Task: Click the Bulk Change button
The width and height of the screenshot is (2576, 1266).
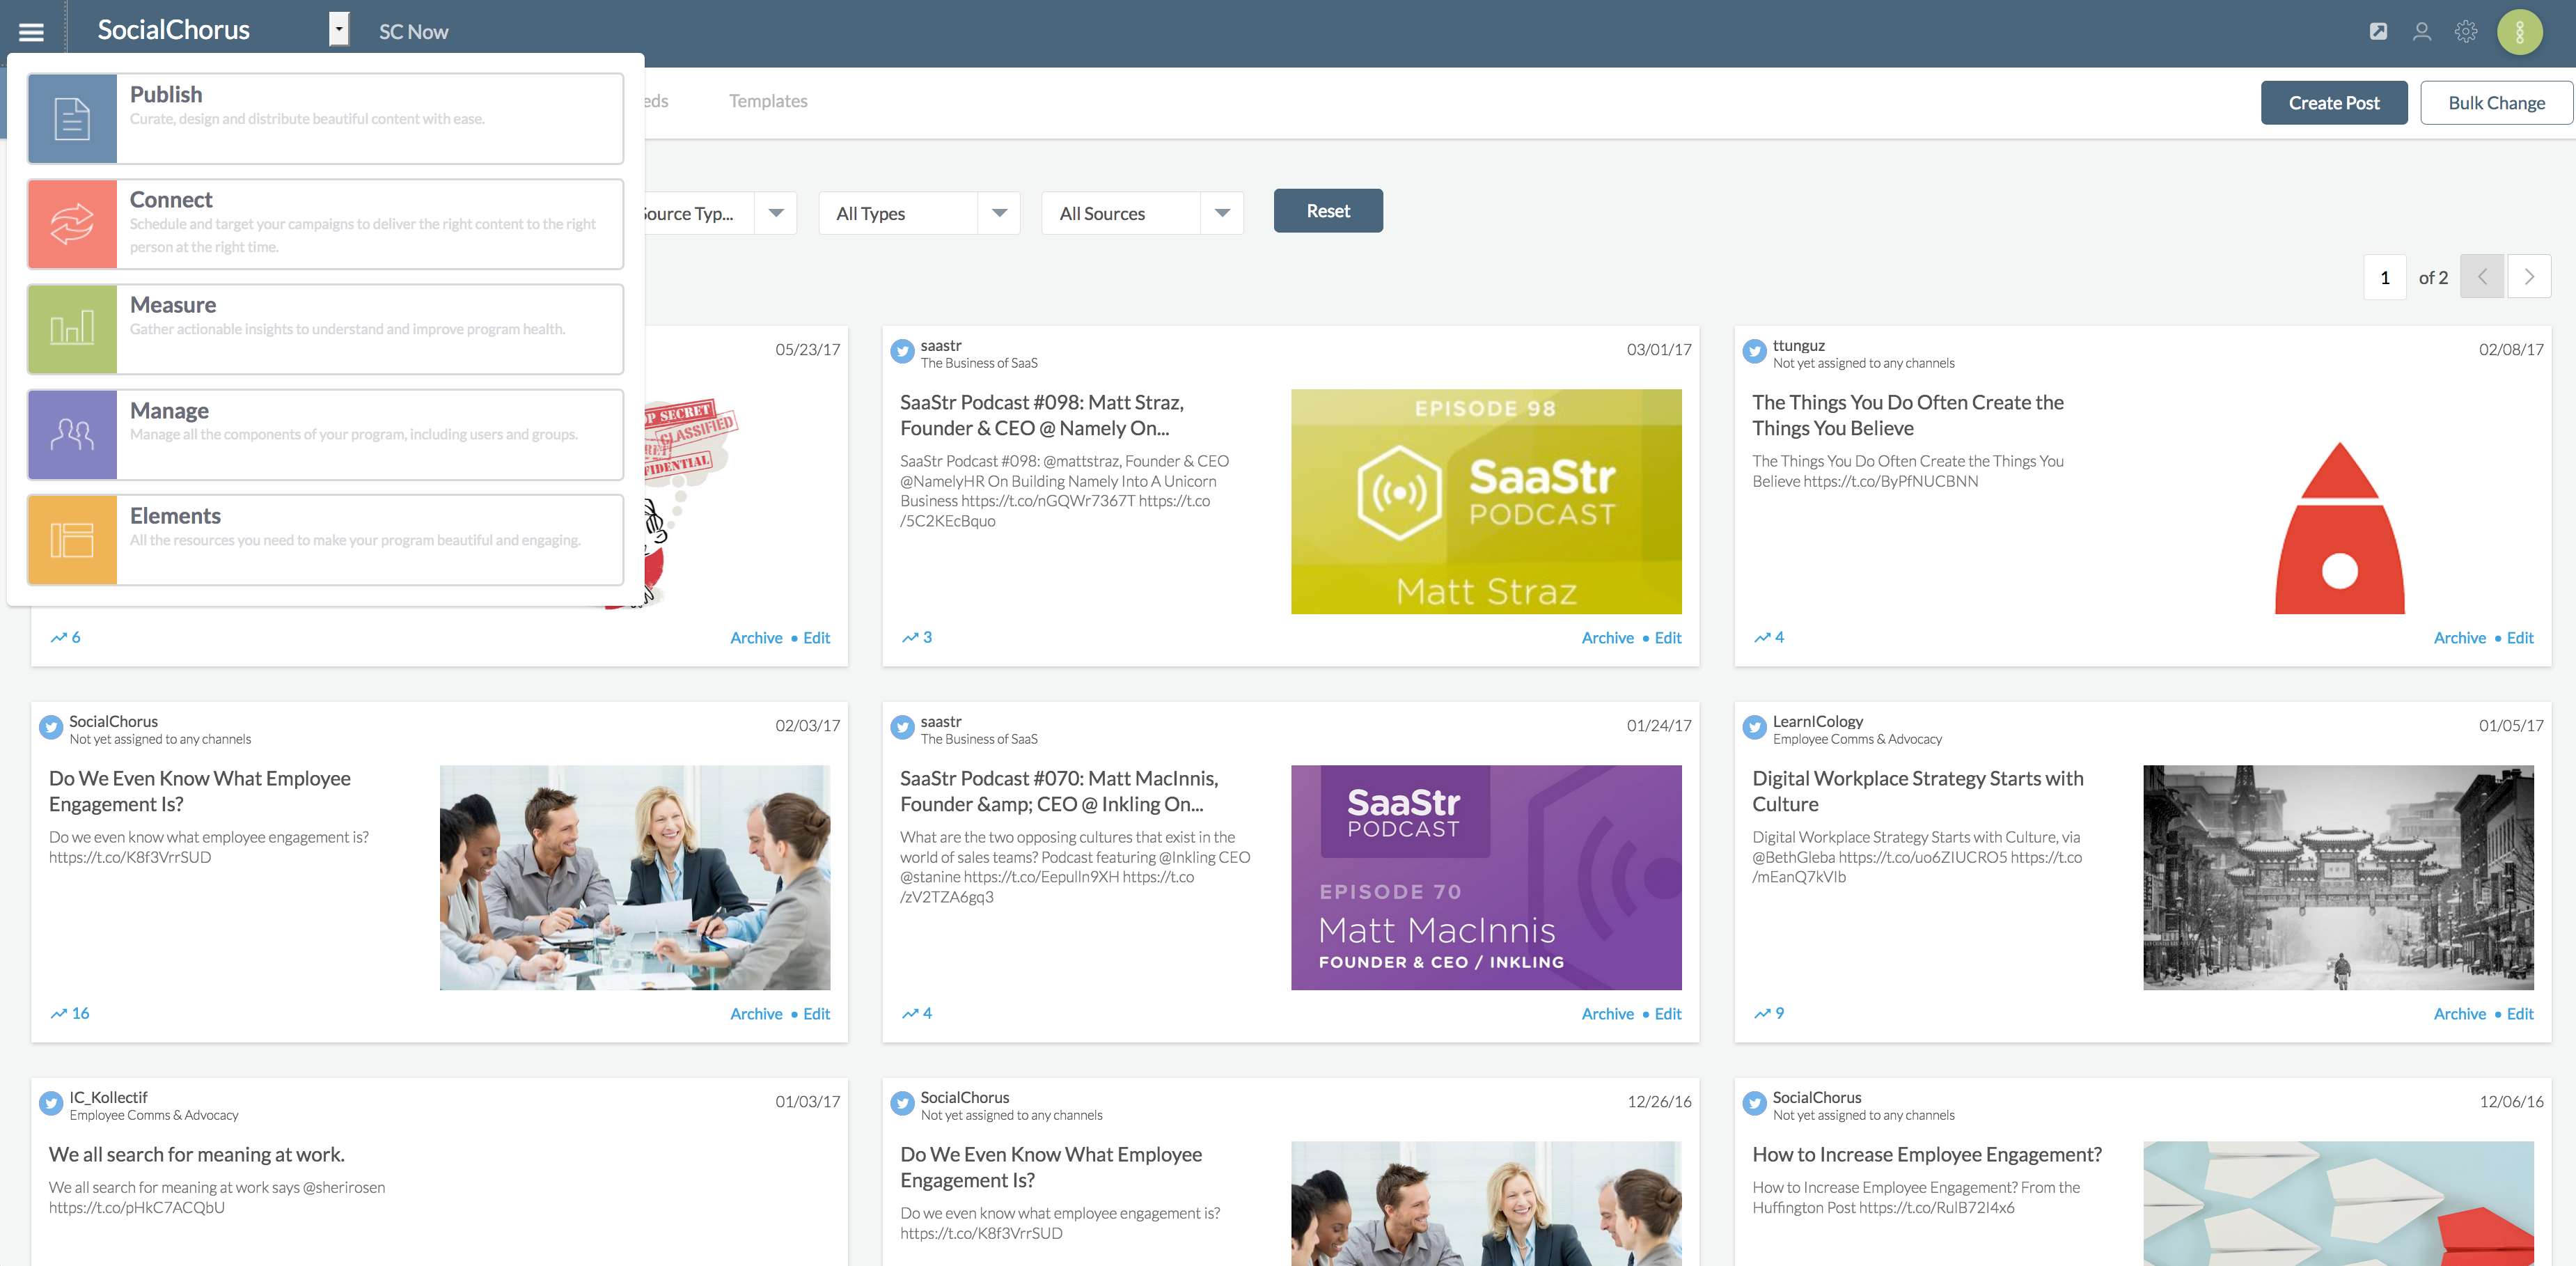Action: click(x=2496, y=103)
